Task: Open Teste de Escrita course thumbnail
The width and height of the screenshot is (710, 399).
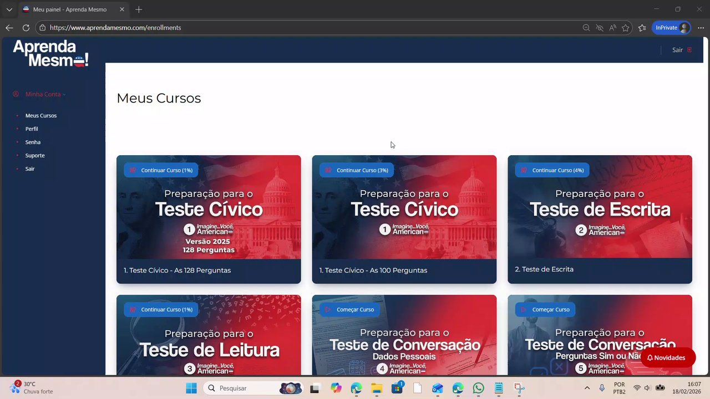Action: (600, 207)
